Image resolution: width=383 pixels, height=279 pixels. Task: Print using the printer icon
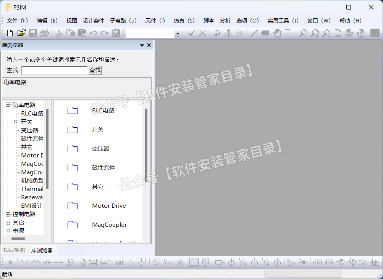44,33
